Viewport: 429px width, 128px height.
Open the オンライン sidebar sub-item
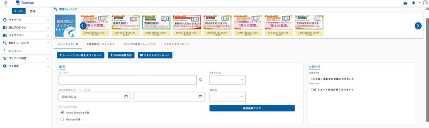point(15,51)
